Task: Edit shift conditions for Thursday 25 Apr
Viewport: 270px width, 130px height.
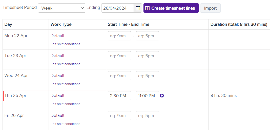Action: 65,104
